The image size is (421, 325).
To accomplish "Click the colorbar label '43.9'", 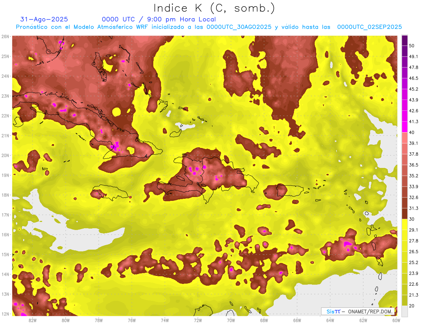I will coord(414,100).
